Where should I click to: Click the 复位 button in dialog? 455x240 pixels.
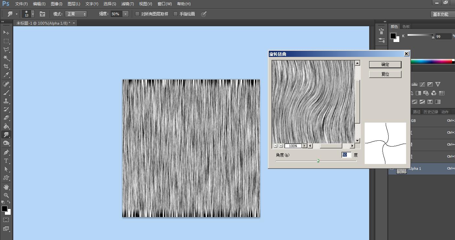(x=385, y=74)
